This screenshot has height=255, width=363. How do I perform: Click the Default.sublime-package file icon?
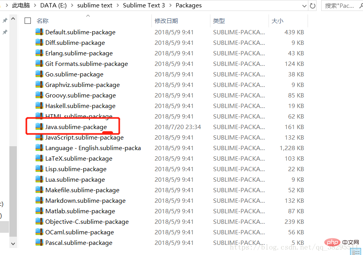coord(39,32)
